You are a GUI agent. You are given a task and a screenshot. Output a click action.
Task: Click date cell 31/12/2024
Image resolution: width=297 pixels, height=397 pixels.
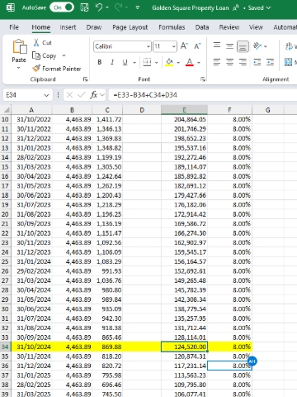click(32, 366)
